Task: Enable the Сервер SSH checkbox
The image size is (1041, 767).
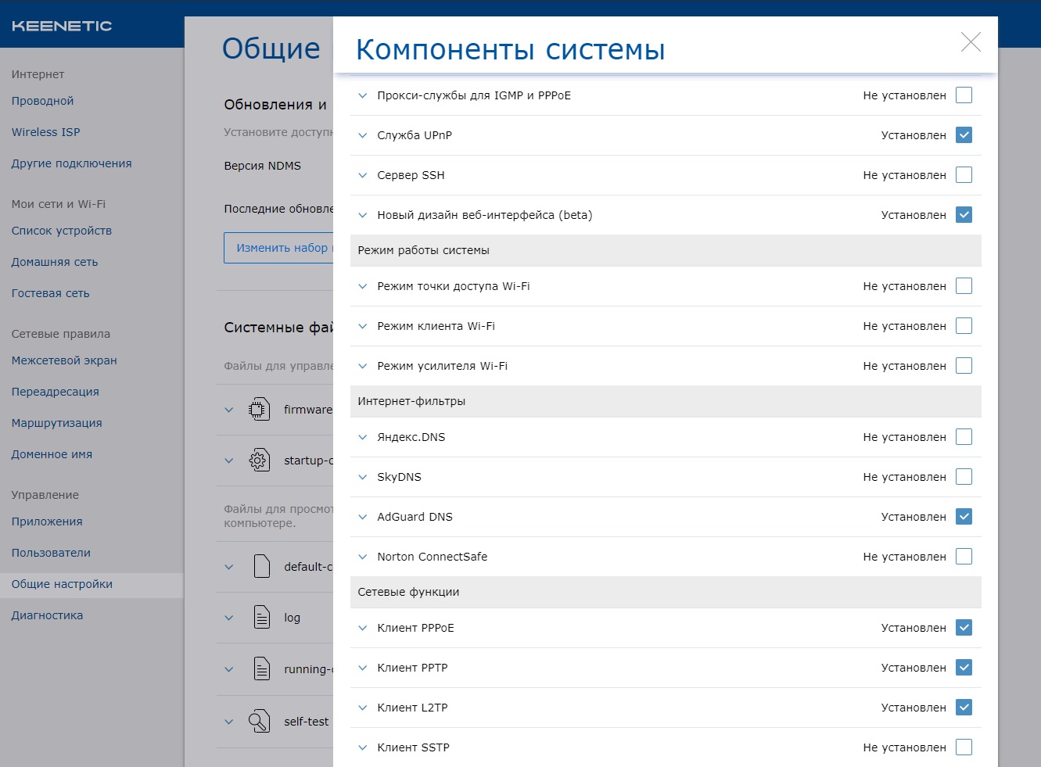Action: pos(964,175)
